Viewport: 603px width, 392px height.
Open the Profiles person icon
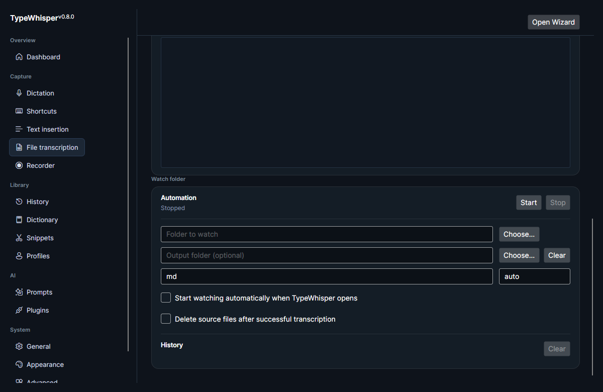tap(19, 256)
